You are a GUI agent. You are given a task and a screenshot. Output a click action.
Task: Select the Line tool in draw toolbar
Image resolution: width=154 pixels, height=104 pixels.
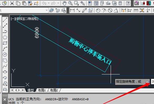[5, 20]
